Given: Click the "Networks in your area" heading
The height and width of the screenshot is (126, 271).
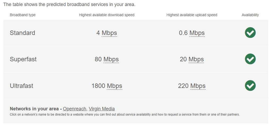Looking at the screenshot, I should (34, 109).
